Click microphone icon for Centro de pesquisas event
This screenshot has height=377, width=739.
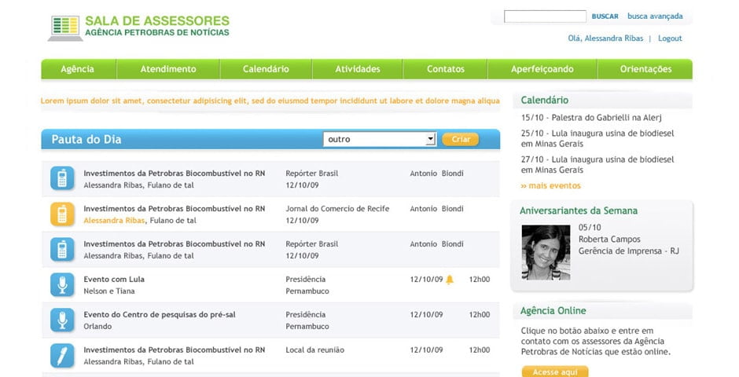[x=62, y=320]
